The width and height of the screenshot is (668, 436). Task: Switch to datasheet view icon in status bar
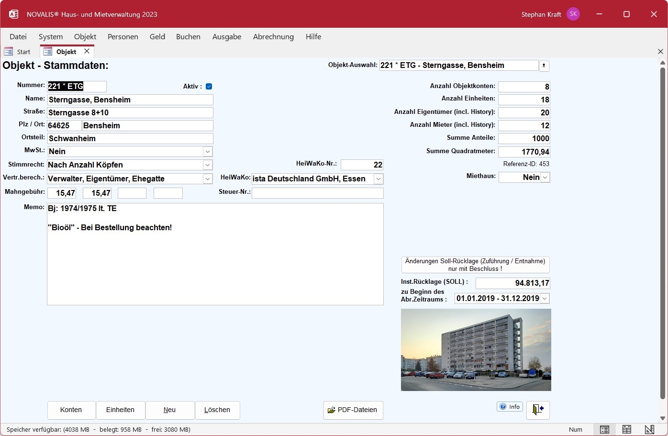click(x=627, y=429)
